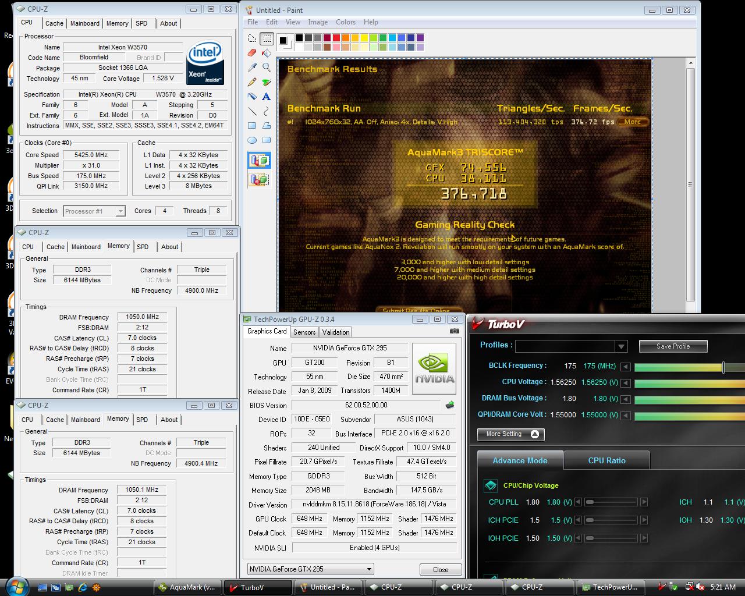Click the GPU-Z screenshot camera icon
This screenshot has width=745, height=596.
pos(455,331)
